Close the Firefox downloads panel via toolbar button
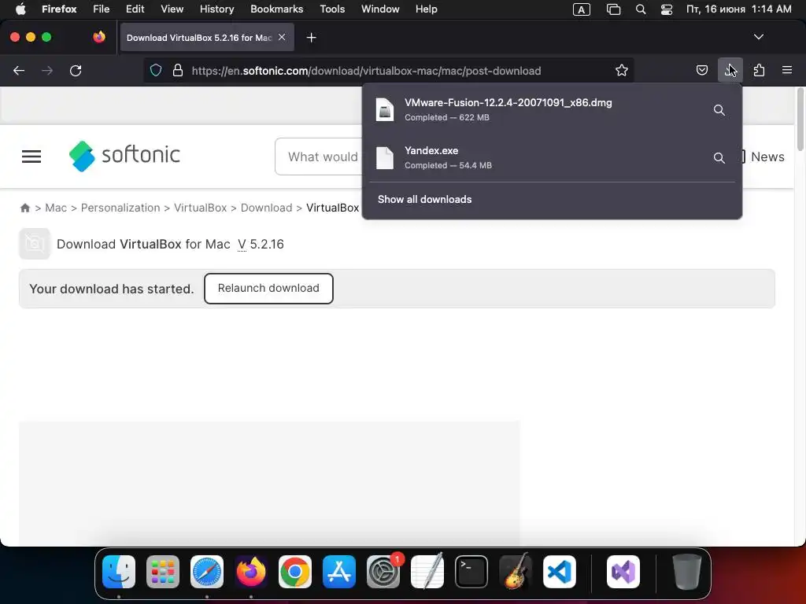 730,70
